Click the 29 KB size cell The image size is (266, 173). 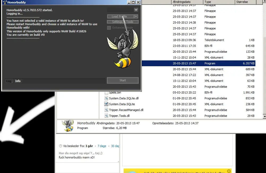coord(251,116)
